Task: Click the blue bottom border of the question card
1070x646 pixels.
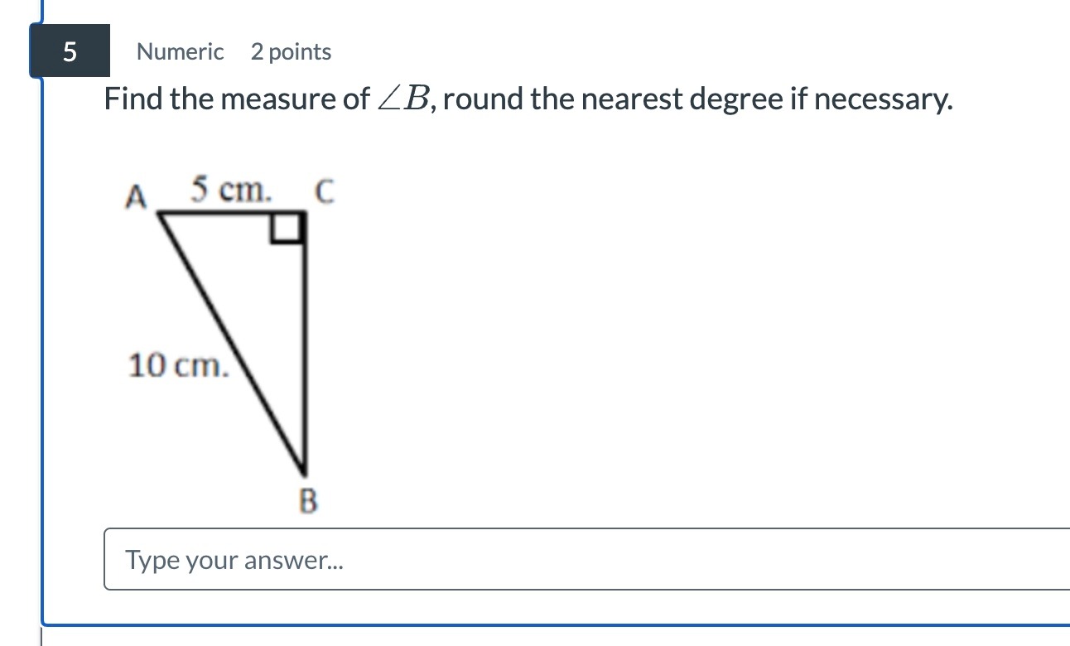Action: [556, 624]
